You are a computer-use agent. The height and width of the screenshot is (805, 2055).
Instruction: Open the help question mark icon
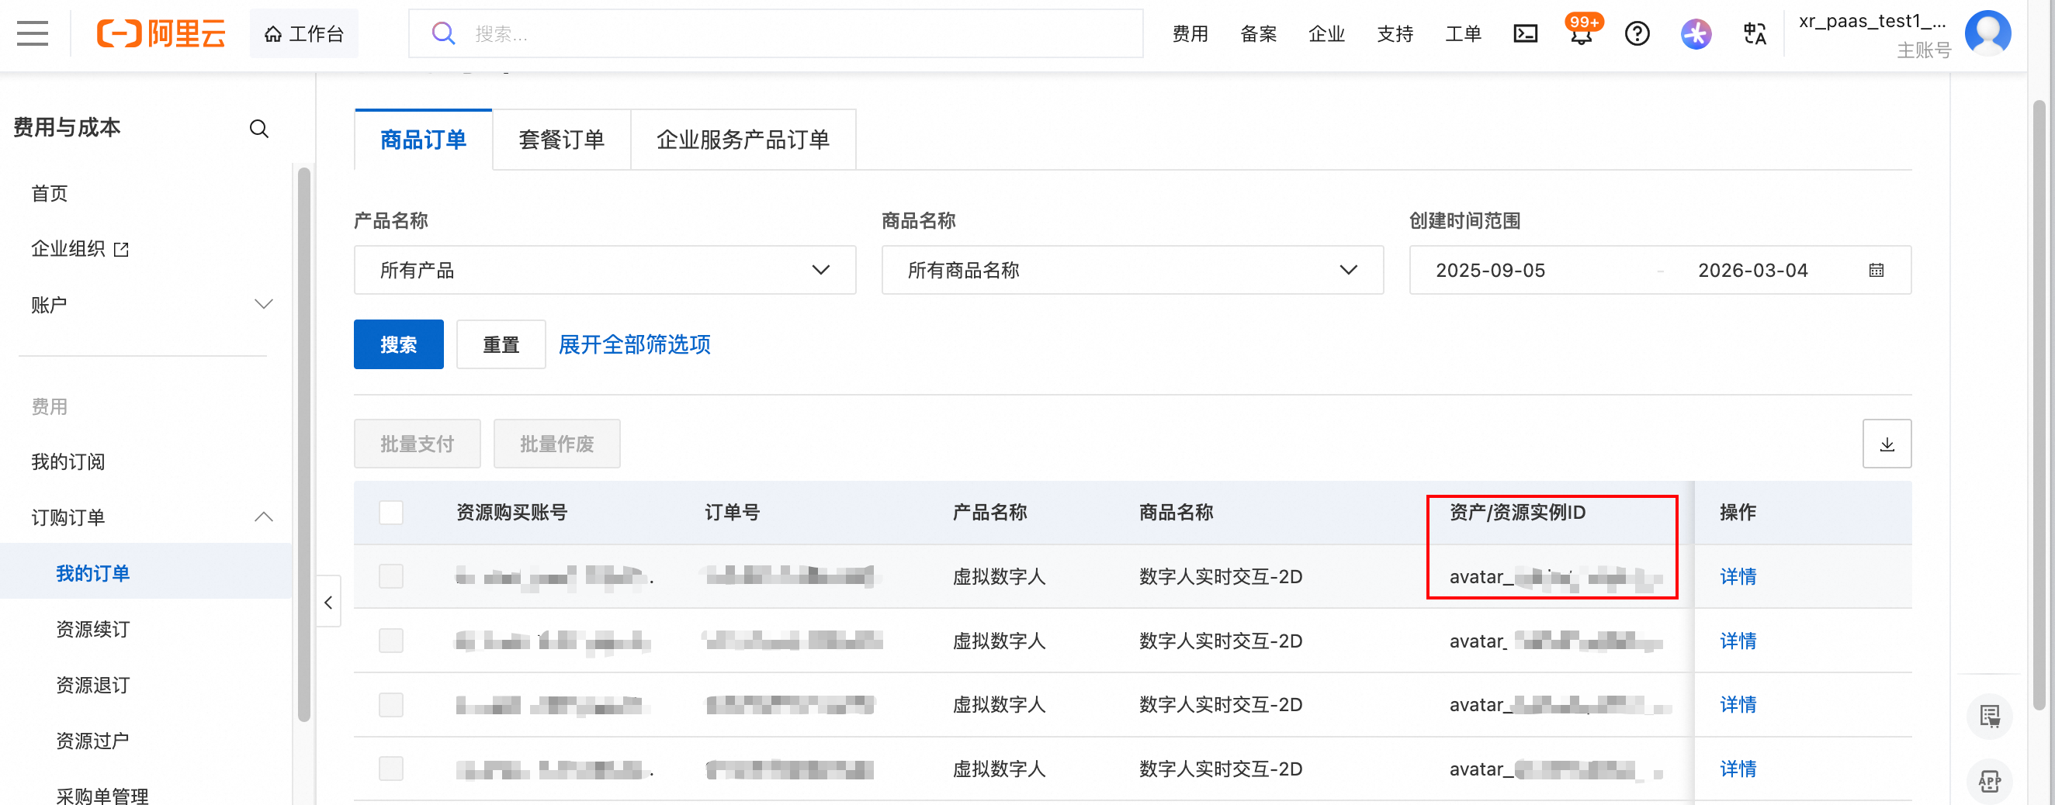point(1637,33)
